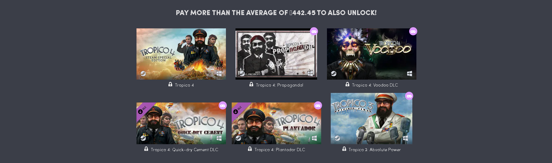Click the Windows icon on Tropico 4 thumbnail
The height and width of the screenshot is (163, 552).
pos(219,74)
